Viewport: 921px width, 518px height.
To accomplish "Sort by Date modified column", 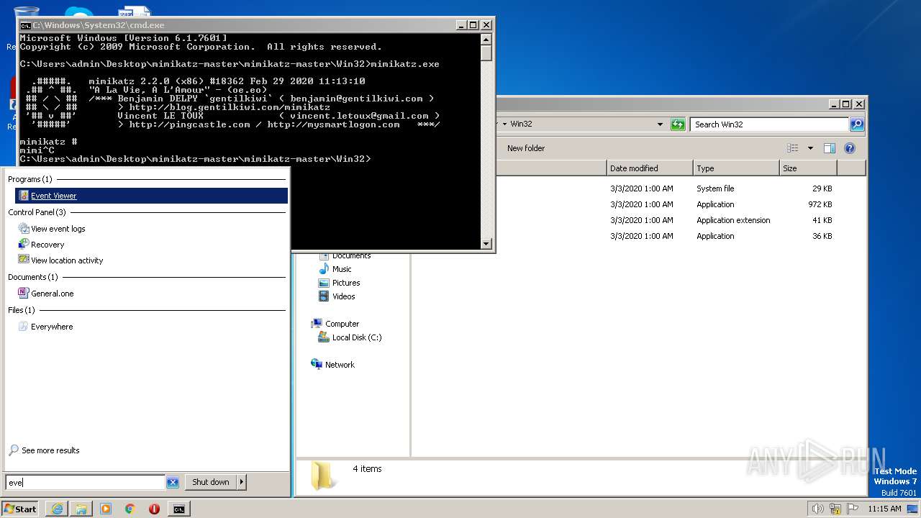I will tap(650, 168).
